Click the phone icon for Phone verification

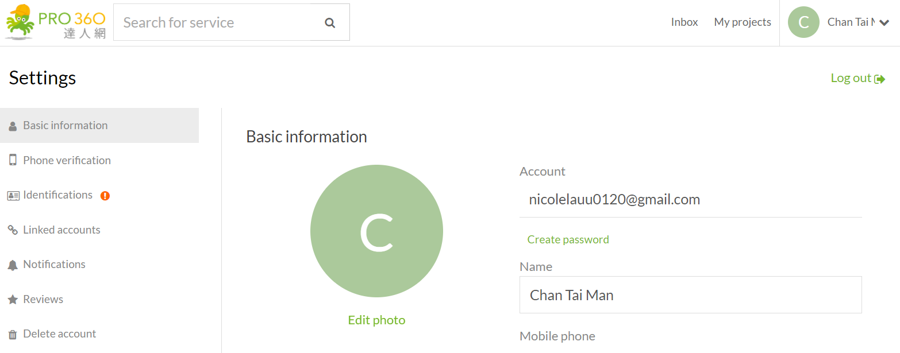(x=13, y=161)
